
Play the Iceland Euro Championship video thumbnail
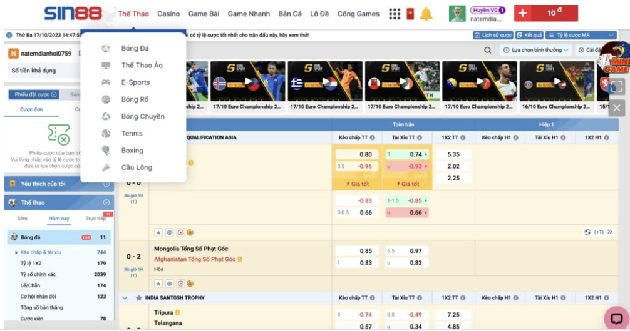[248, 81]
